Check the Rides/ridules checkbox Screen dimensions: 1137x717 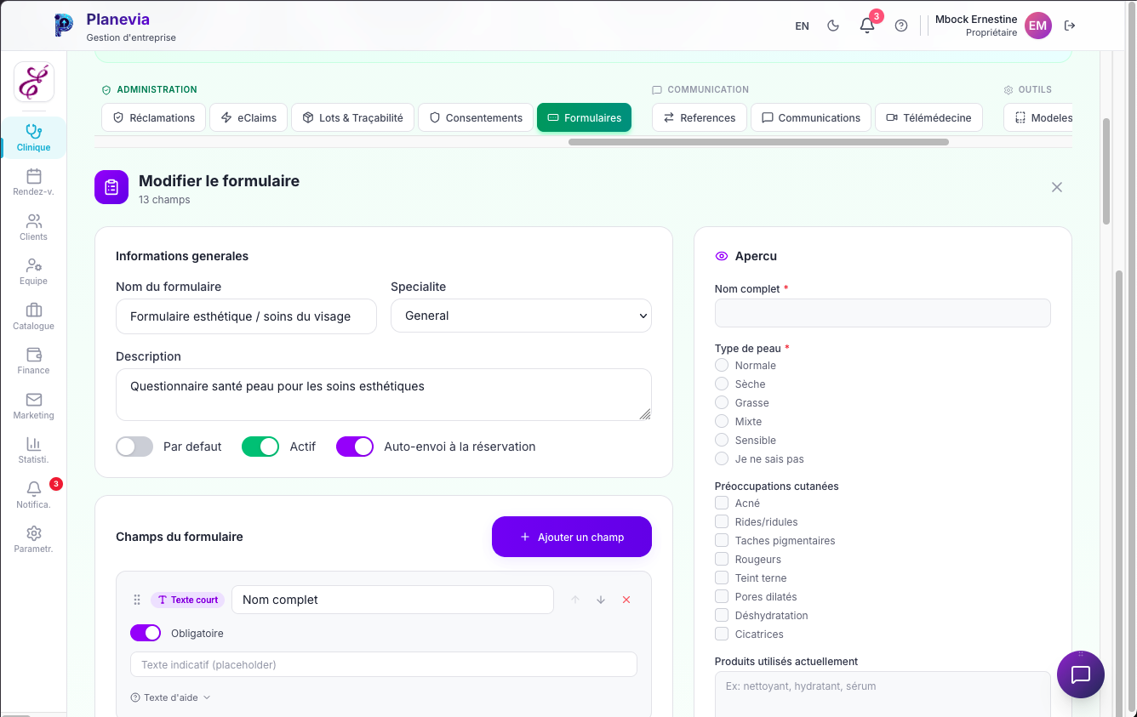coord(722,521)
